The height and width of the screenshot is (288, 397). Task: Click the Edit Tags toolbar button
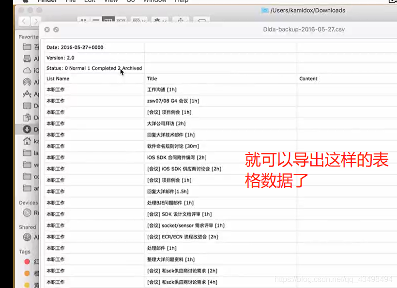(201, 20)
